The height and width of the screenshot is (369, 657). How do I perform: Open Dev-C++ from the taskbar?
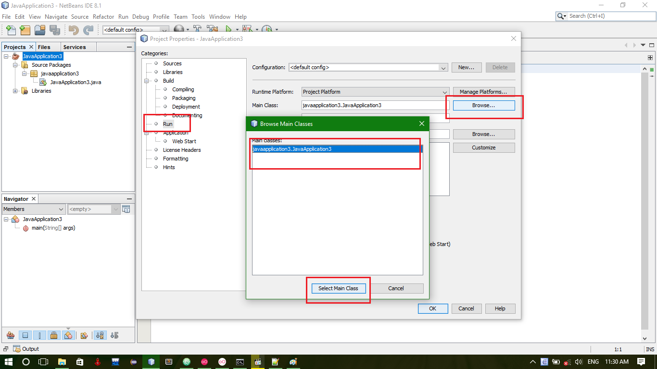115,362
